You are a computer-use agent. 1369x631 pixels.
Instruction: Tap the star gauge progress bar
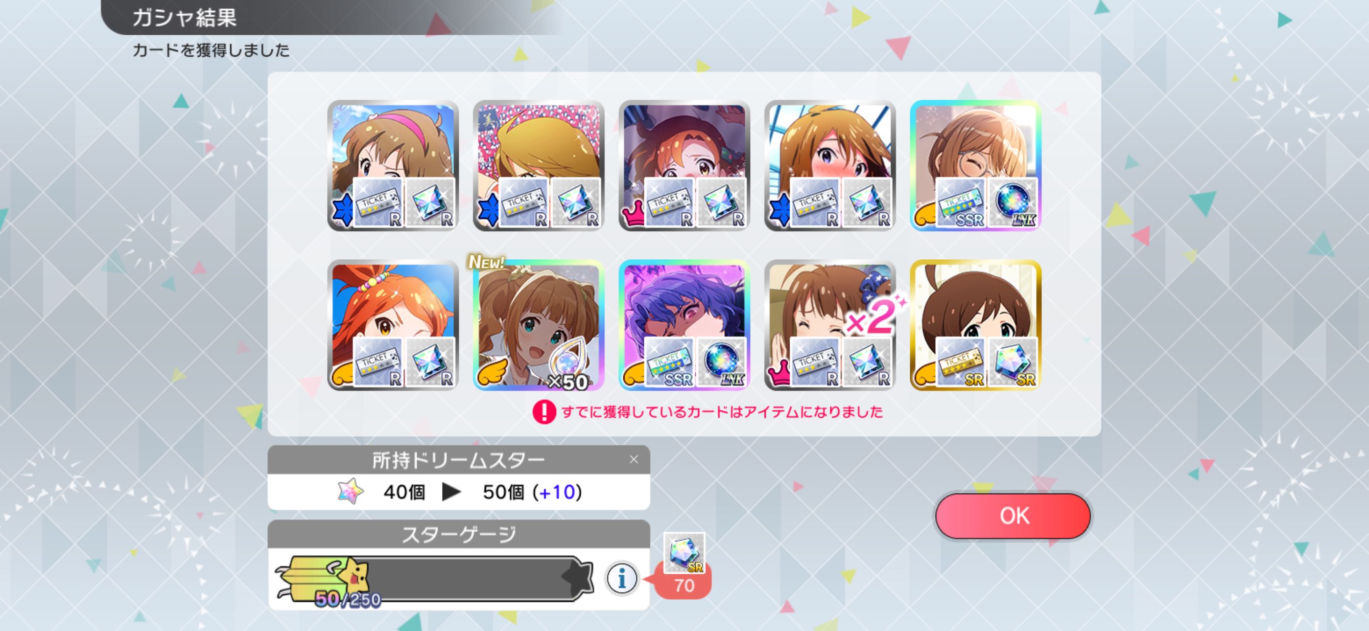[x=434, y=578]
